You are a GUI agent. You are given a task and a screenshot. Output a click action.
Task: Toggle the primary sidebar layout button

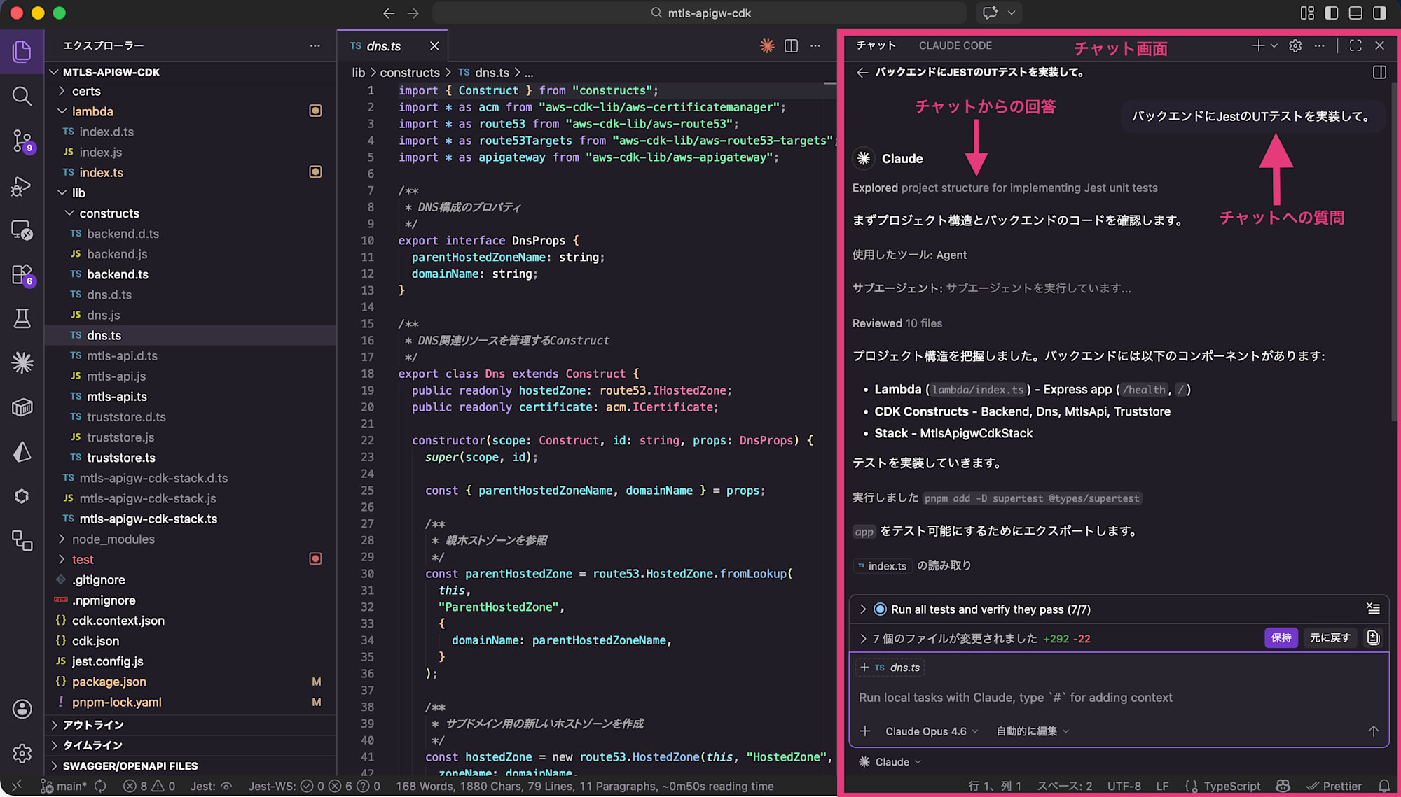click(x=1331, y=13)
